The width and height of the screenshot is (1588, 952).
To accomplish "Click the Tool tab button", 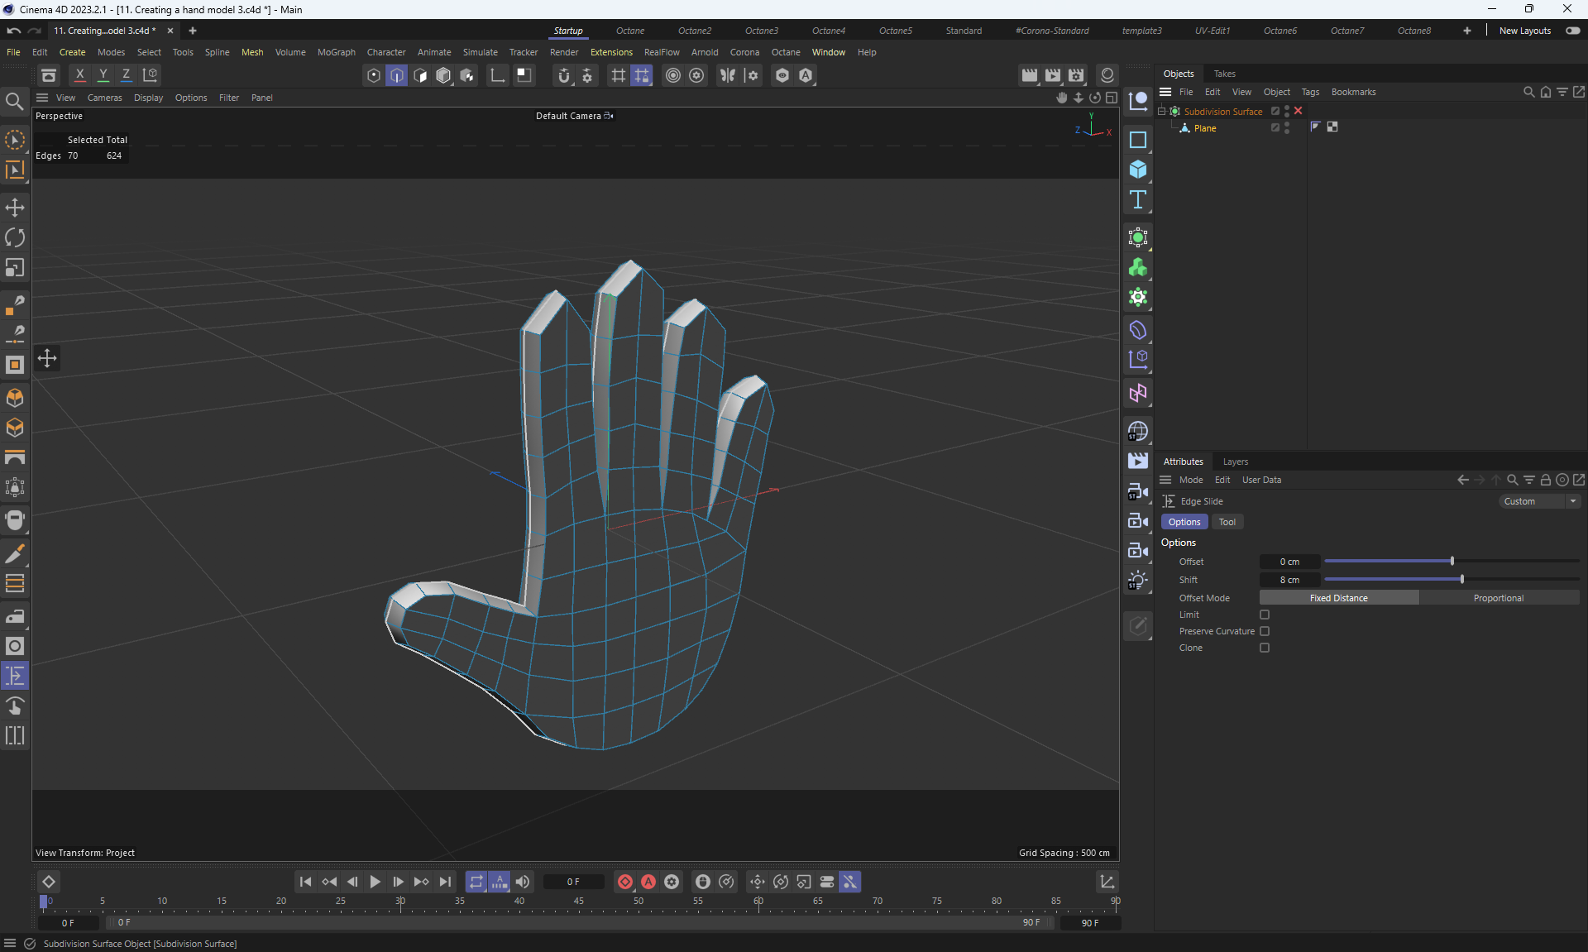I will click(1227, 522).
